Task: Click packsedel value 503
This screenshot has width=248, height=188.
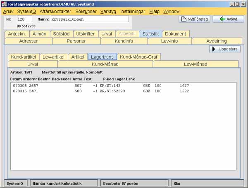Action: click(x=78, y=91)
